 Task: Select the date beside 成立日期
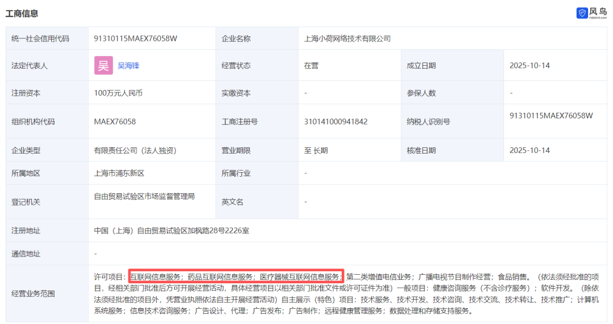[530, 66]
